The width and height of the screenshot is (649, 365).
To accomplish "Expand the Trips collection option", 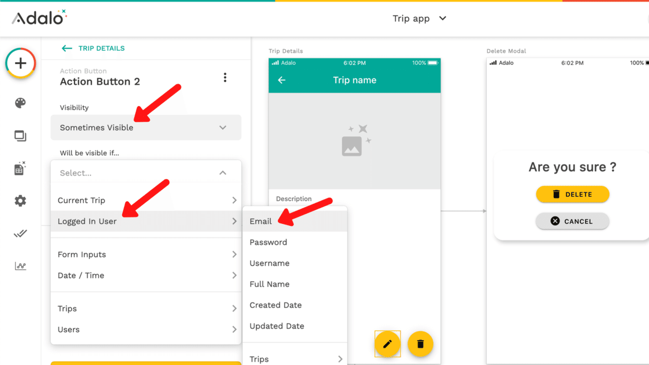I will point(146,308).
